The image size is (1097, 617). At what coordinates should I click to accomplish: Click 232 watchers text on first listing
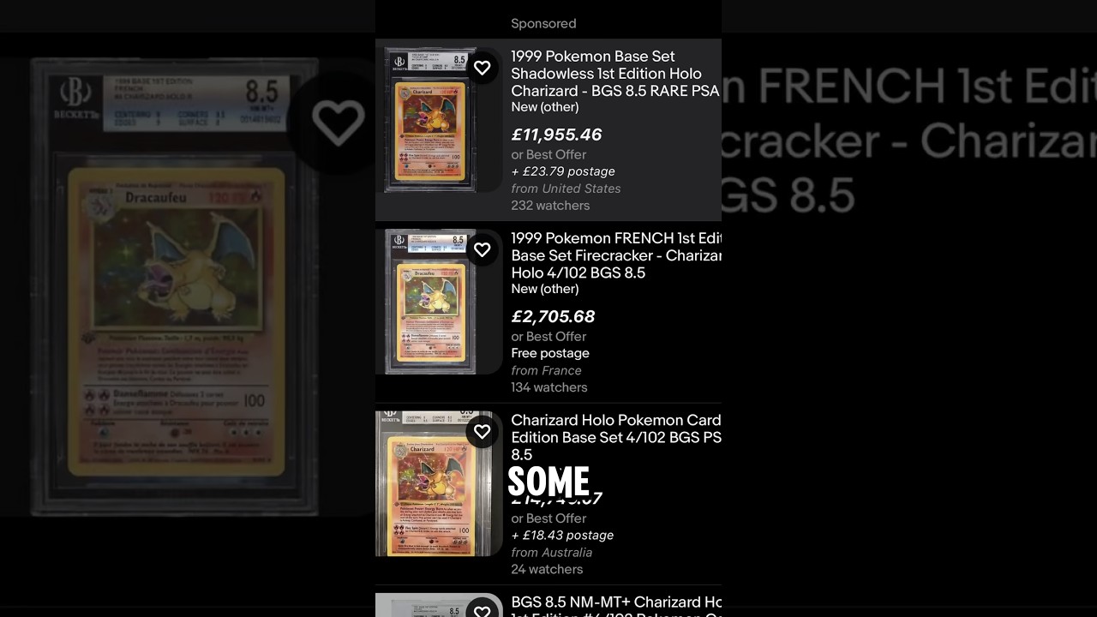(x=550, y=206)
